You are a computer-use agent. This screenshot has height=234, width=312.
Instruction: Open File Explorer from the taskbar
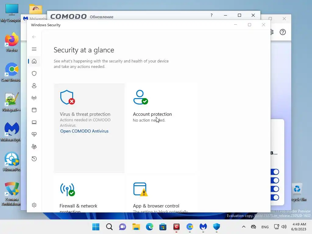[136, 227]
